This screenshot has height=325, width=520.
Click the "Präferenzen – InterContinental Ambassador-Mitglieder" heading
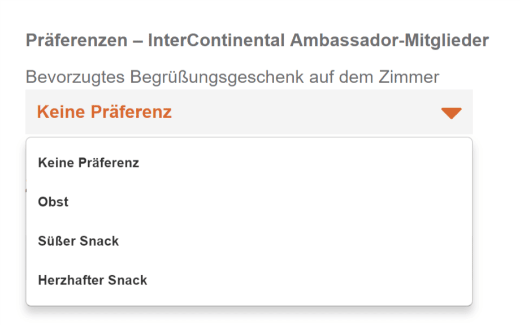[x=257, y=41]
